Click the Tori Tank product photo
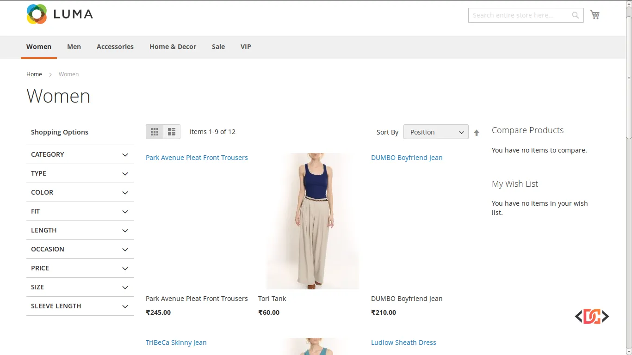Viewport: 632px width, 355px height. pyautogui.click(x=312, y=220)
